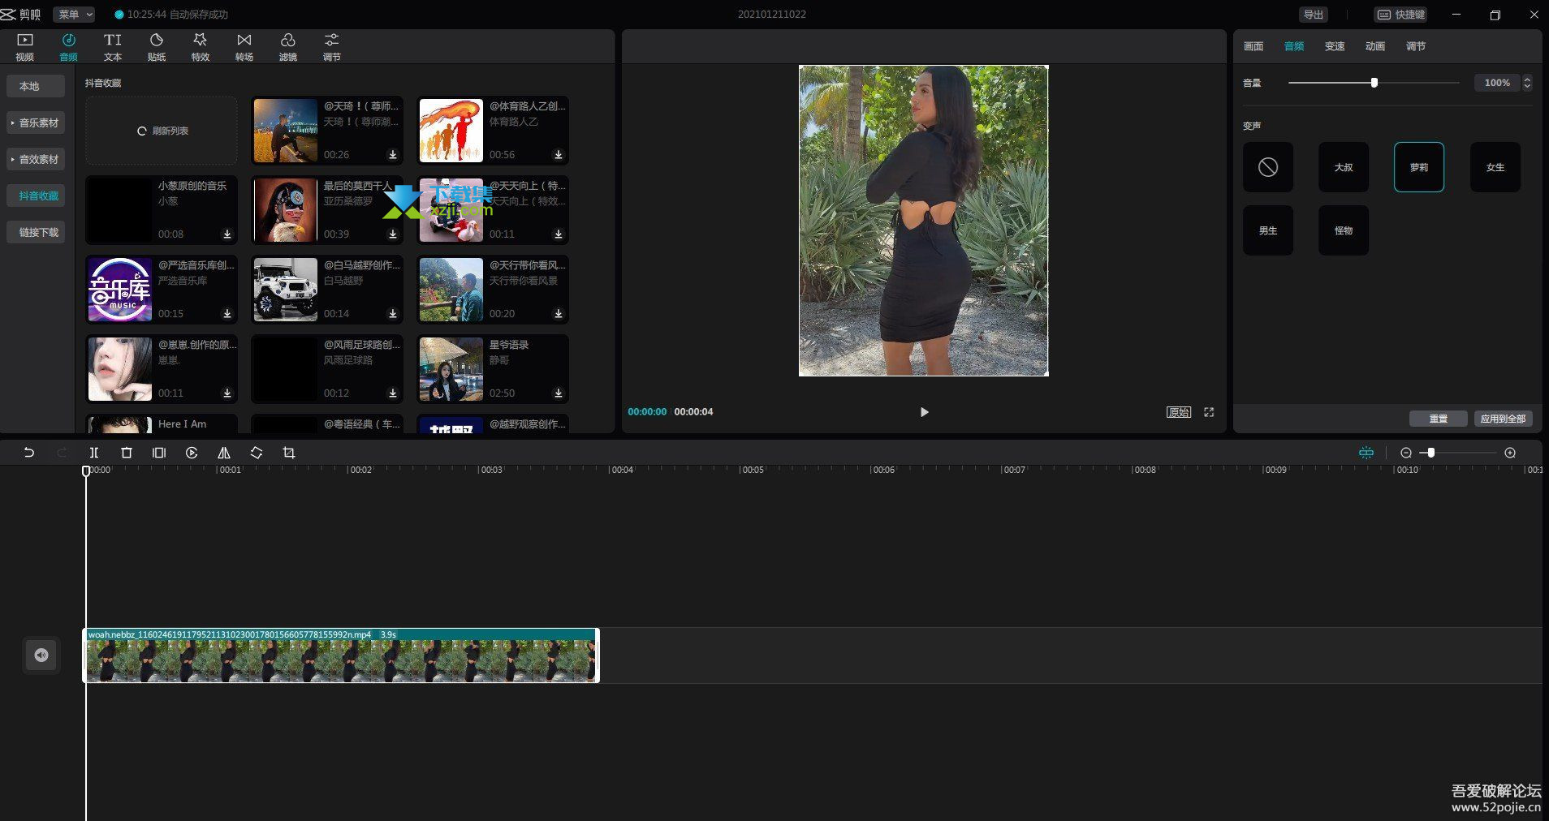This screenshot has width=1549, height=821.
Task: Download the 00:39 最后的莫西干人 track
Action: tap(393, 234)
